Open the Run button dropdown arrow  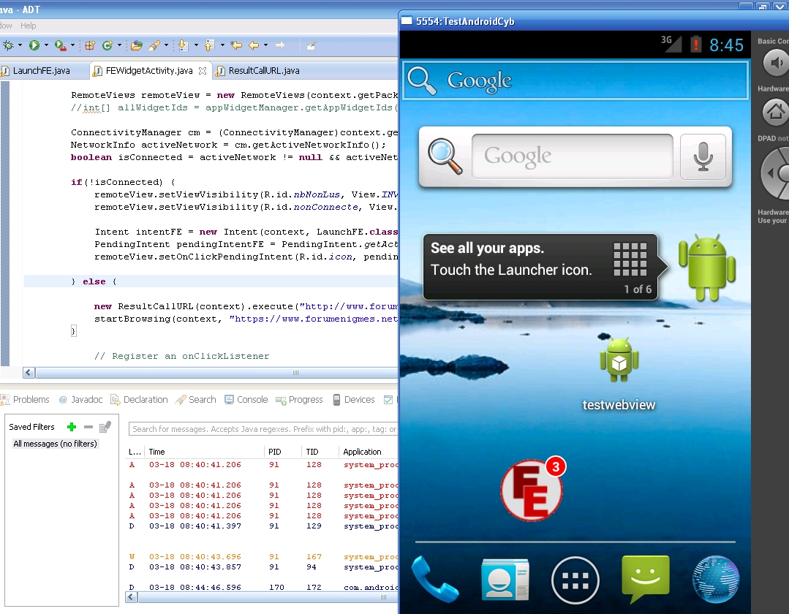click(x=46, y=45)
